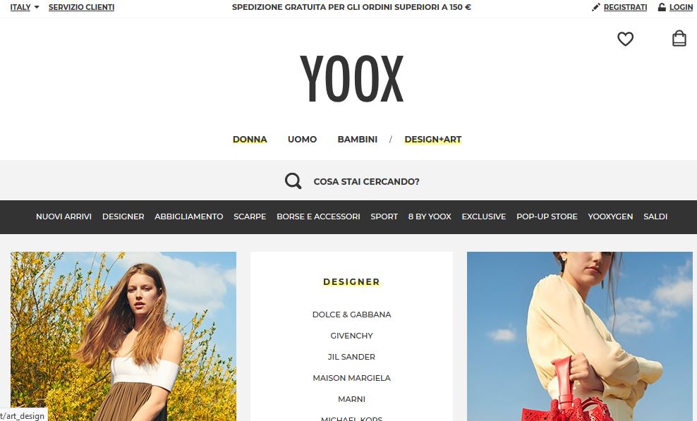Select the Yooxygen menu item
This screenshot has width=697, height=421.
click(x=610, y=216)
